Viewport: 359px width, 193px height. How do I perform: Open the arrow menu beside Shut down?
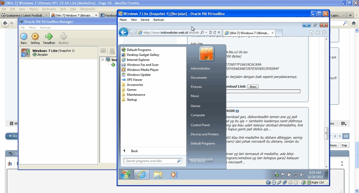coord(210,161)
